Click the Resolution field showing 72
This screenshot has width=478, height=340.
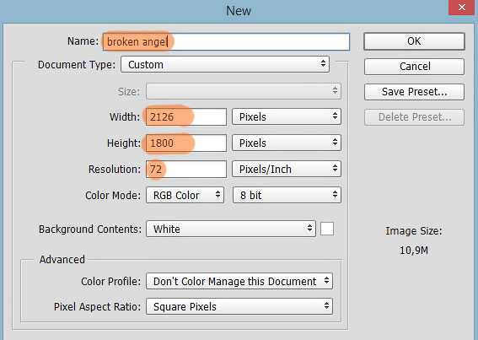(x=186, y=169)
